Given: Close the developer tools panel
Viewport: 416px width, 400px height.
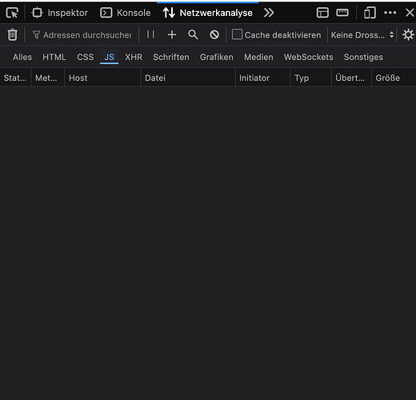Looking at the screenshot, I should (x=410, y=13).
